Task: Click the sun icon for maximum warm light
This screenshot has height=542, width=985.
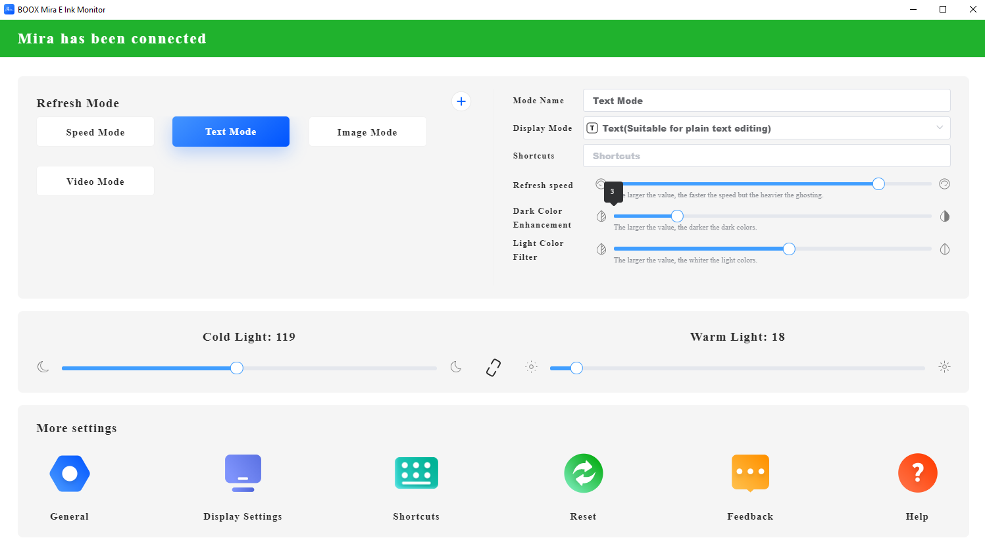Action: pyautogui.click(x=944, y=367)
